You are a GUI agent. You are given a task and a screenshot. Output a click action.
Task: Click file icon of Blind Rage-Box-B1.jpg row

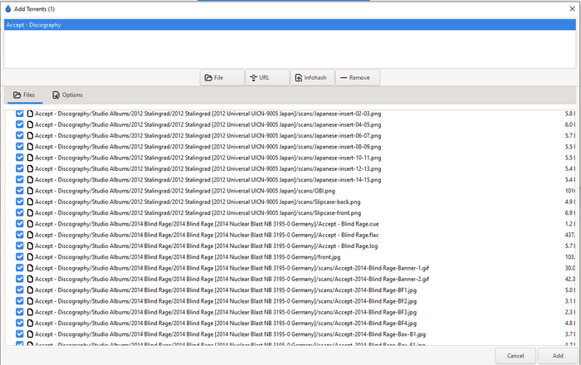[x=30, y=334]
